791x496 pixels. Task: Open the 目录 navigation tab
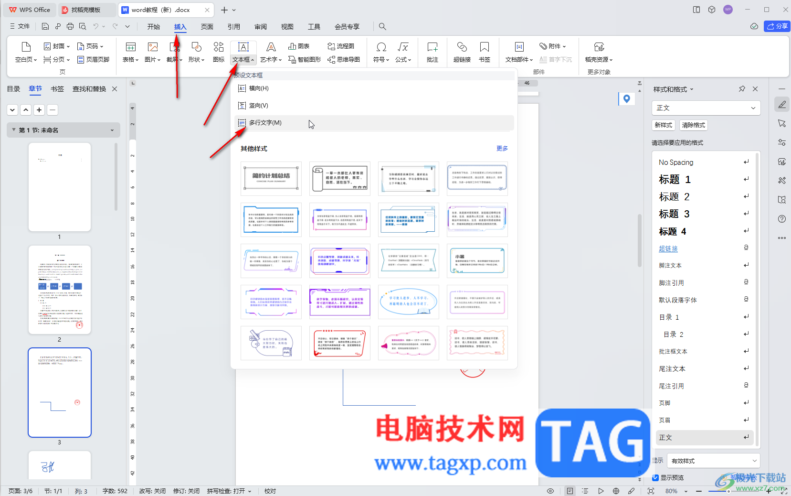(x=13, y=89)
